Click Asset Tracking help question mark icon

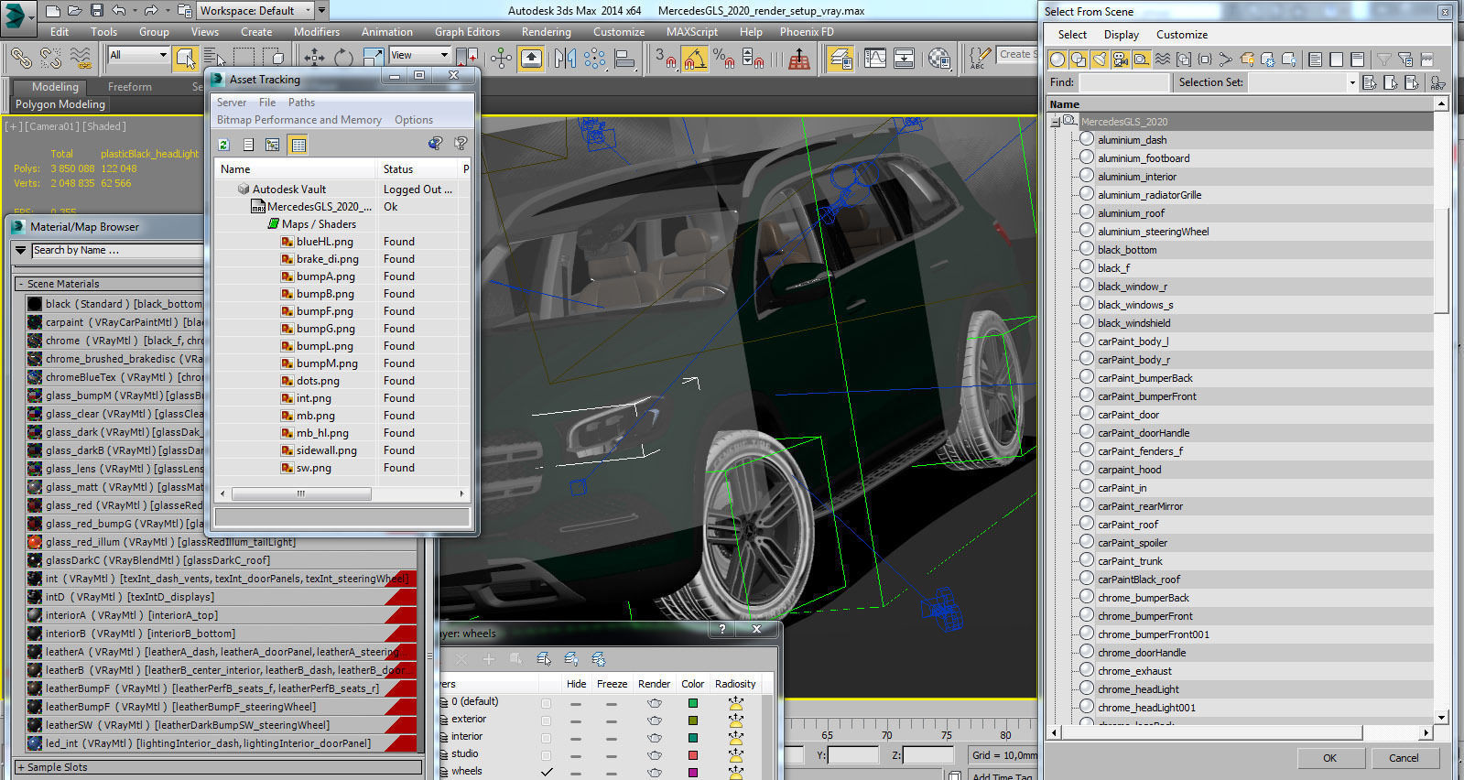point(461,144)
